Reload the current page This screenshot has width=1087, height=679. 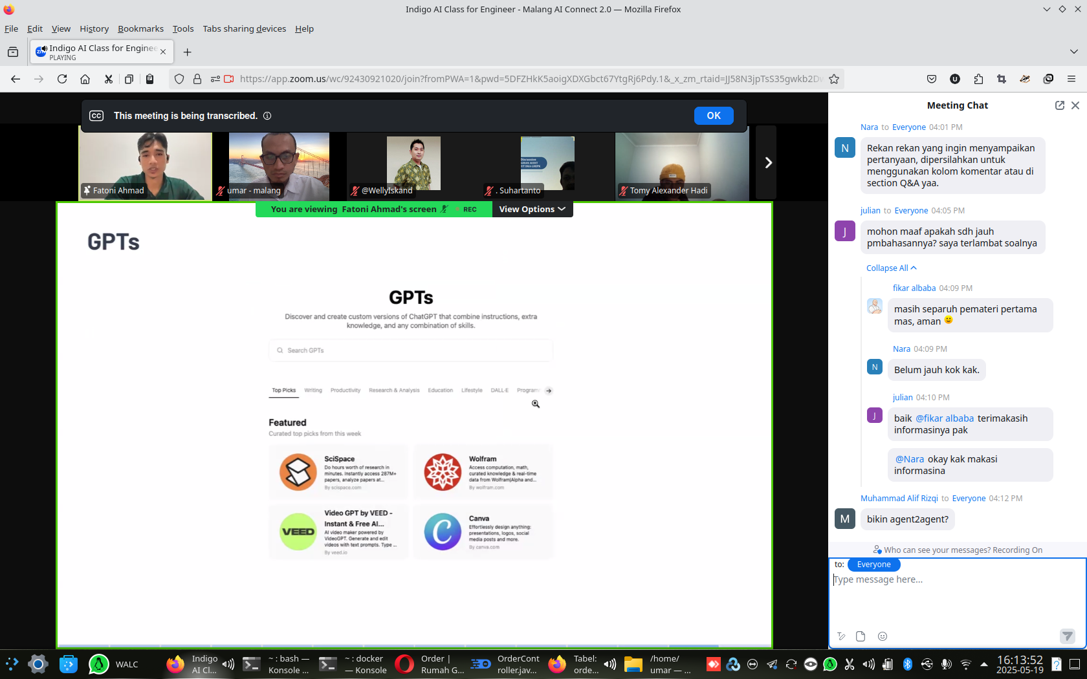click(62, 79)
